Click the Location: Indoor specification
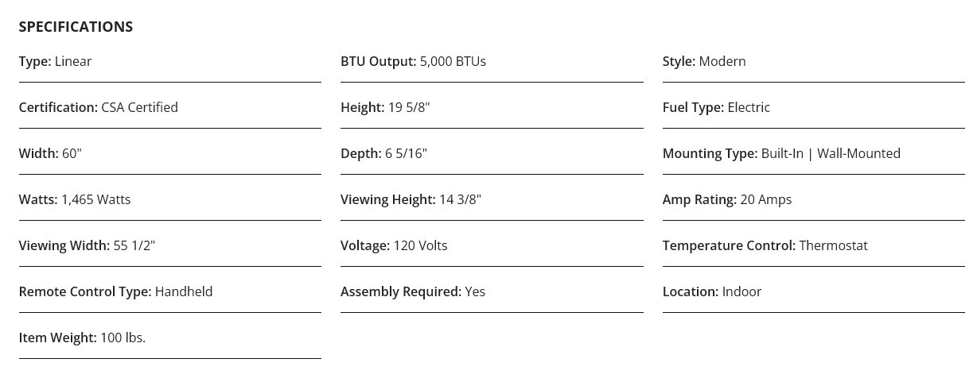Image resolution: width=977 pixels, height=378 pixels. 712,292
